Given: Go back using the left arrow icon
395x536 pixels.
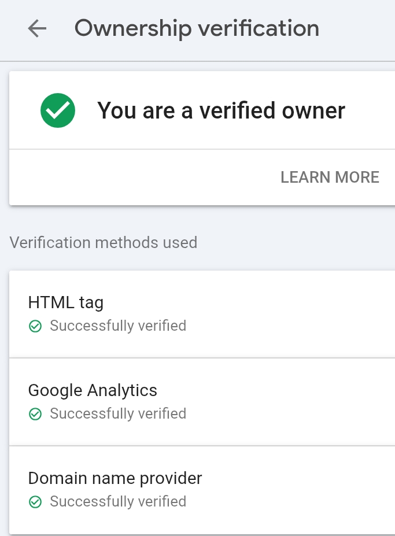Looking at the screenshot, I should (x=37, y=28).
